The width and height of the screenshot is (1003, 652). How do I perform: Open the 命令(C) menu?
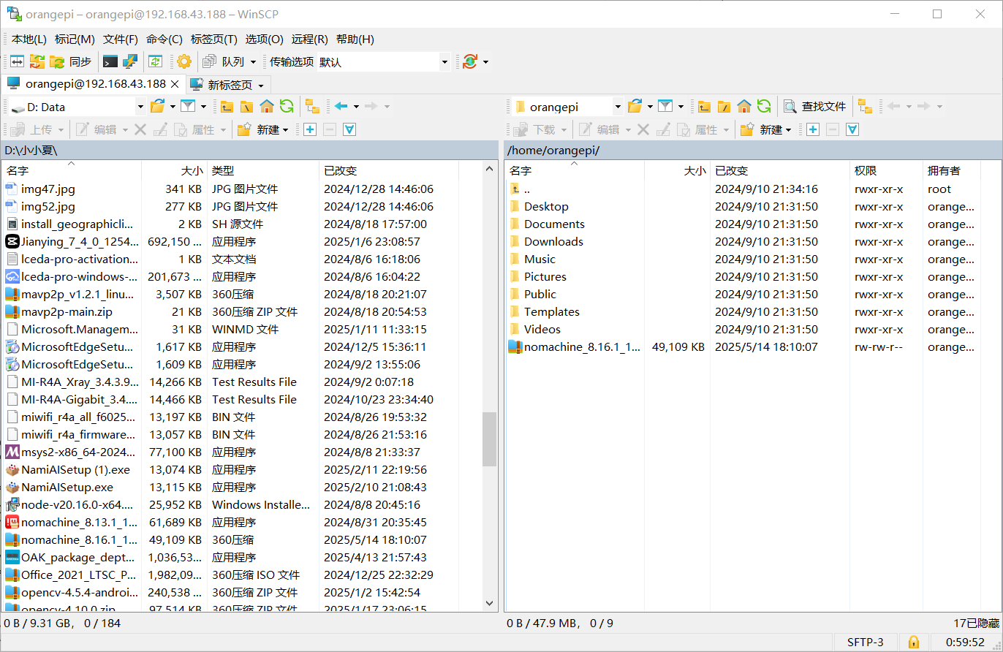(164, 39)
